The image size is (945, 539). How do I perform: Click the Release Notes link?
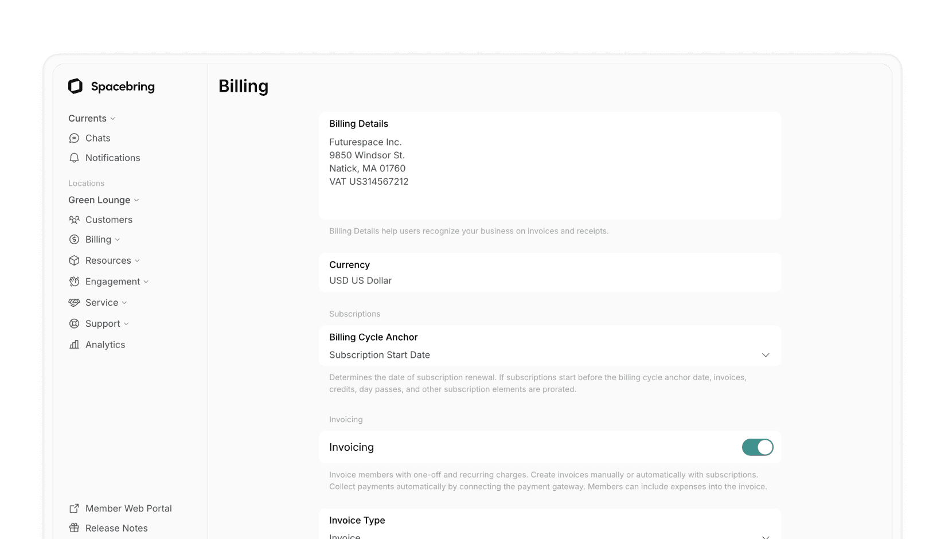116,528
